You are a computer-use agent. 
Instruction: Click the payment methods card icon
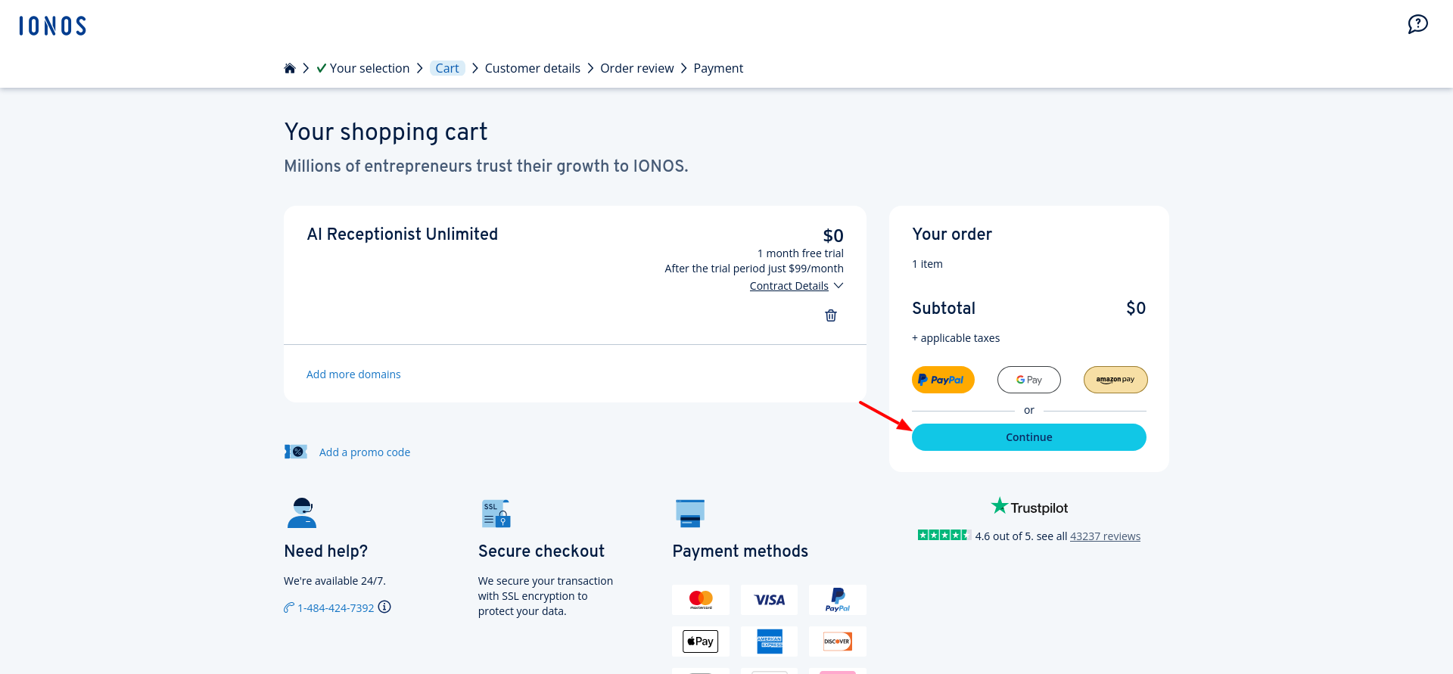tap(690, 513)
